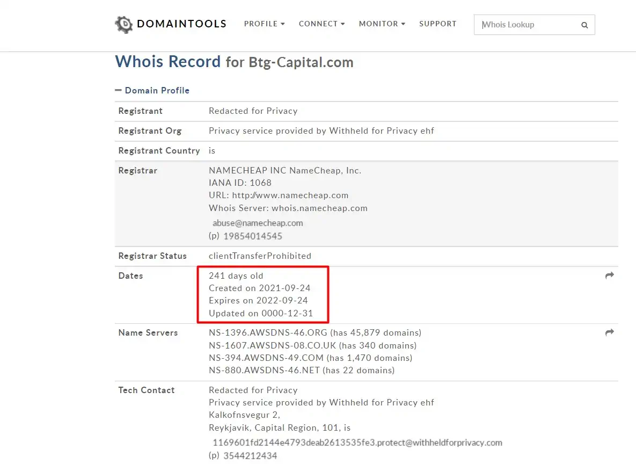Click NS-394.AWSDNS-49.COM name server text
This screenshot has width=636, height=464.
(x=266, y=358)
